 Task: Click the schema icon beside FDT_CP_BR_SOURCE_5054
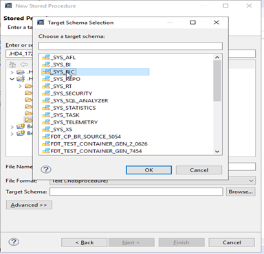point(46,137)
